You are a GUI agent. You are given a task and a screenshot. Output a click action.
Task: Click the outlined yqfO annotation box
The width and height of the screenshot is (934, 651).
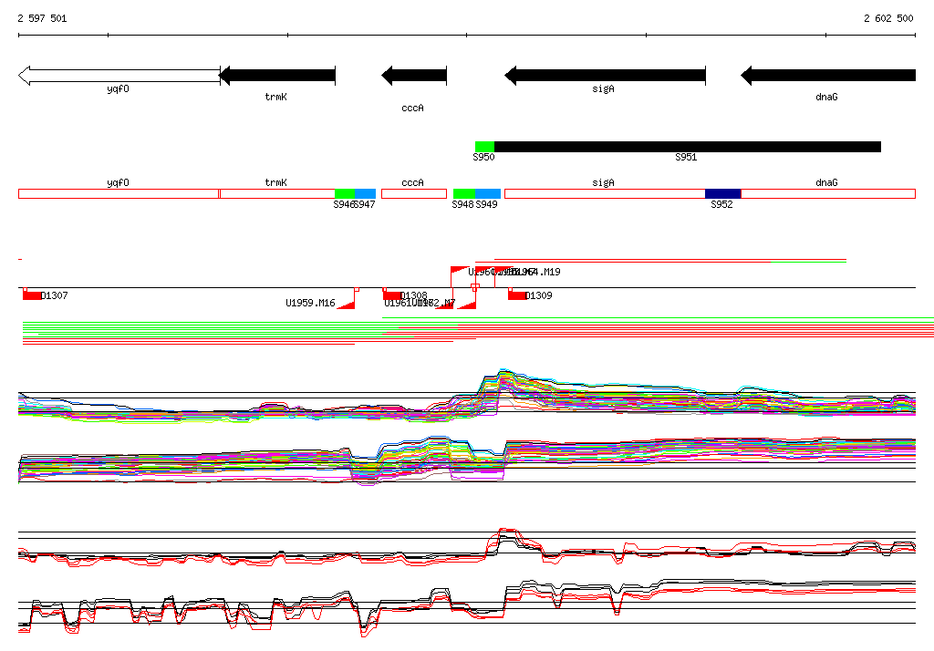[119, 193]
